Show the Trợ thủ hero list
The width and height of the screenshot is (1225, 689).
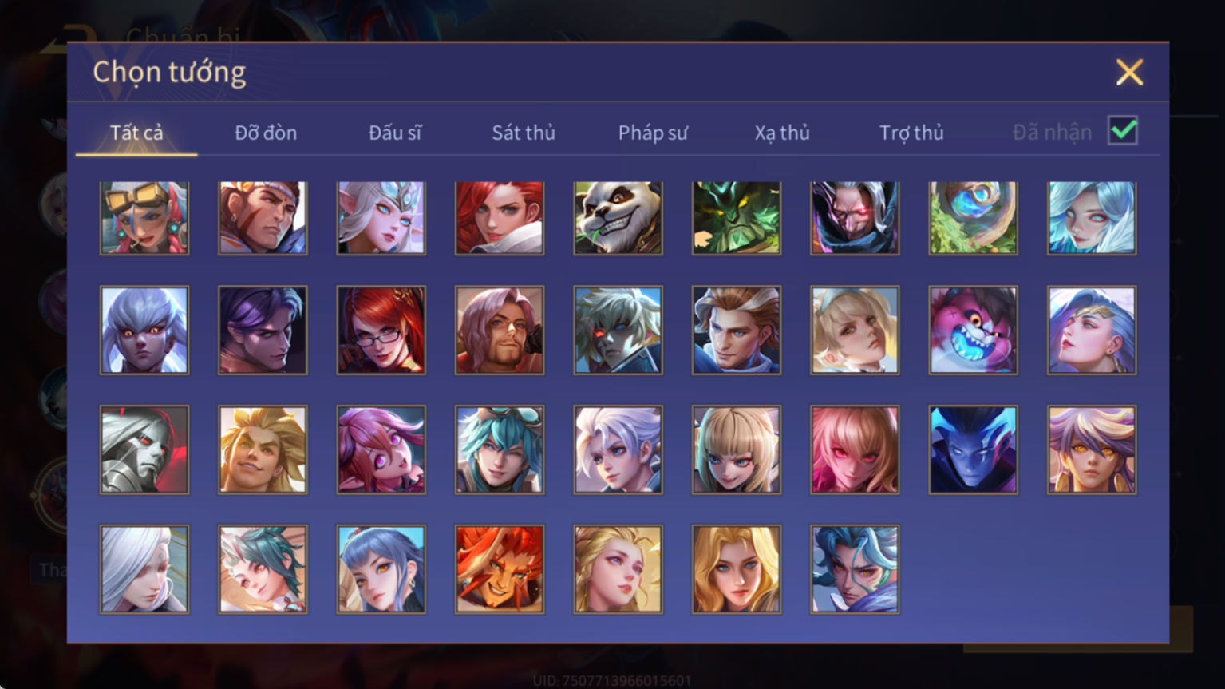(911, 133)
